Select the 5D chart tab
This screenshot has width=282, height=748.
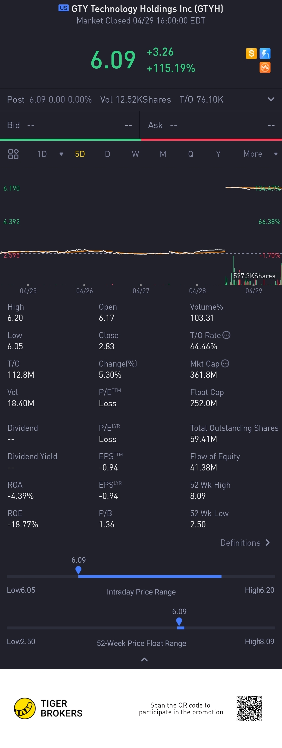[80, 154]
